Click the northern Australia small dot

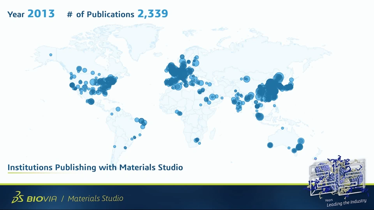pyautogui.click(x=282, y=128)
